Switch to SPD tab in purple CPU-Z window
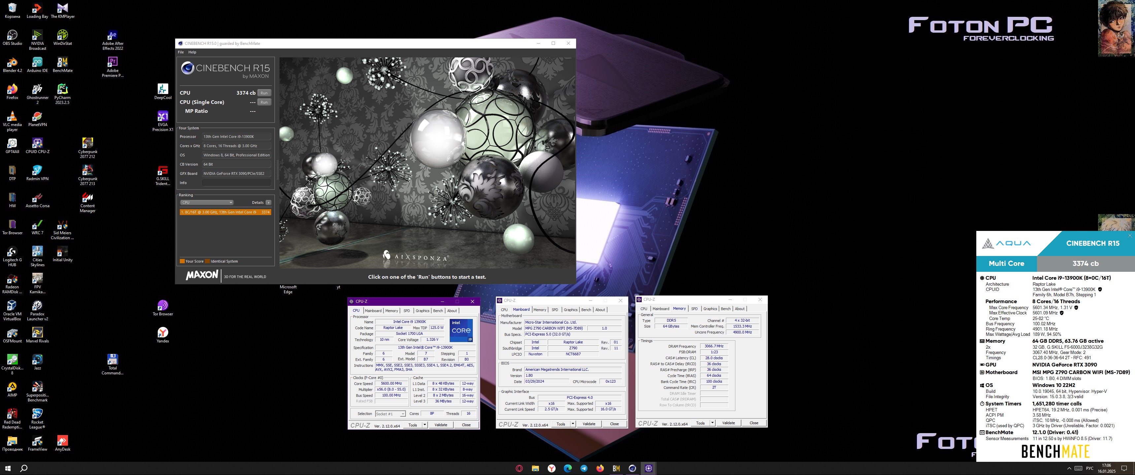The height and width of the screenshot is (475, 1135). pos(407,311)
